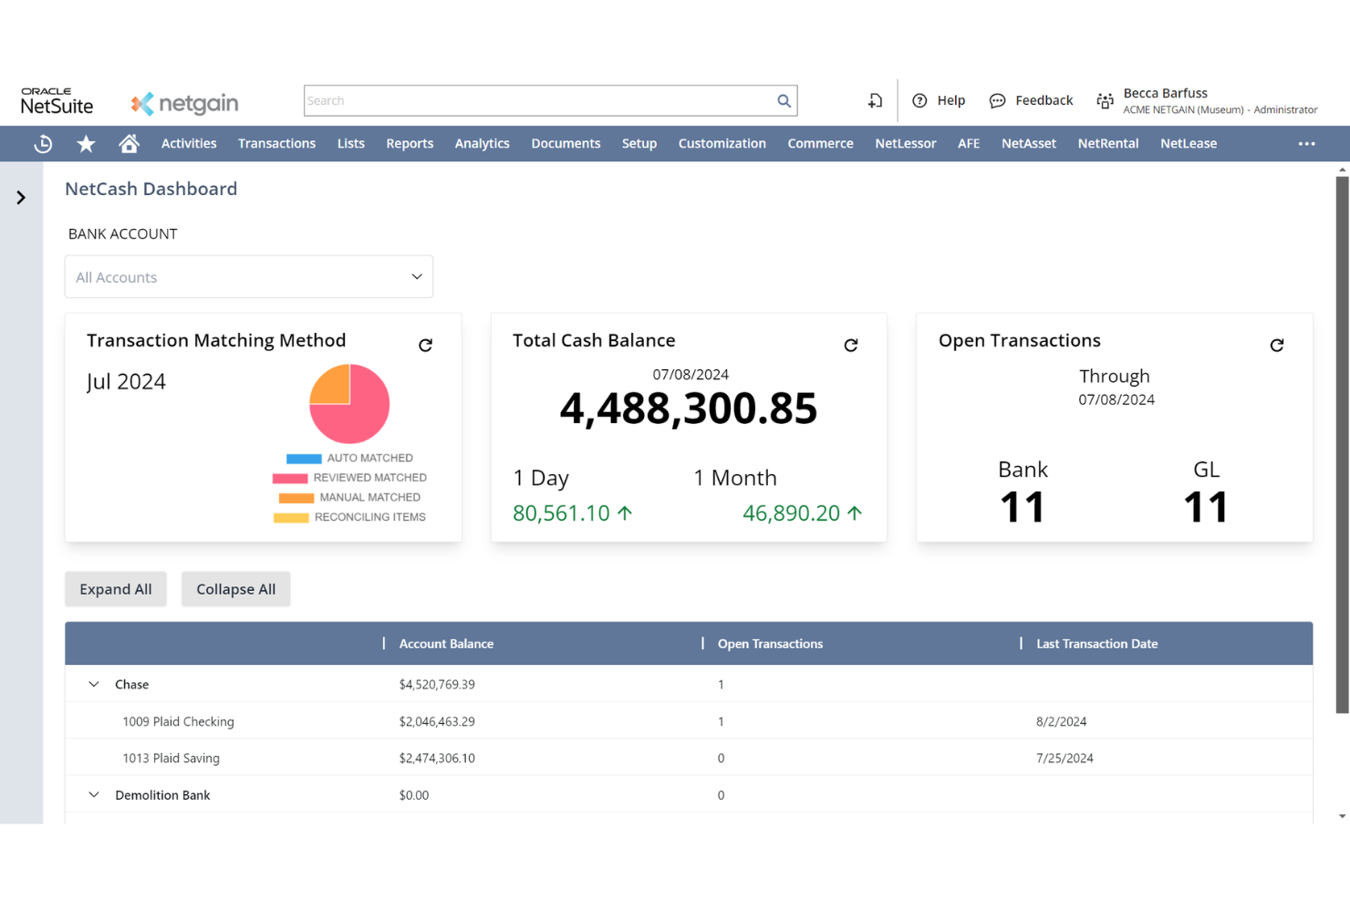Open the Transactions menu
The image size is (1350, 900).
coord(276,143)
